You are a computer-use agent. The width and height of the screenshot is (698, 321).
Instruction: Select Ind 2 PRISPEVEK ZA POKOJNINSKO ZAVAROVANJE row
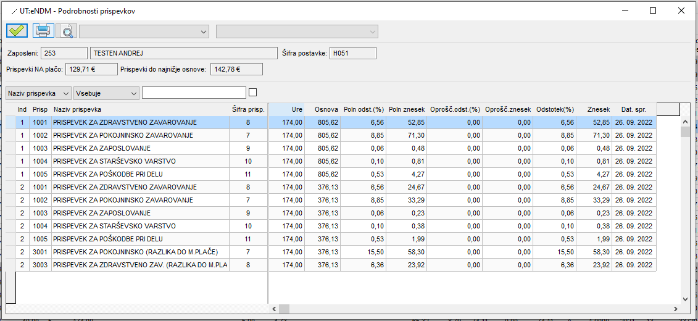tap(331, 200)
